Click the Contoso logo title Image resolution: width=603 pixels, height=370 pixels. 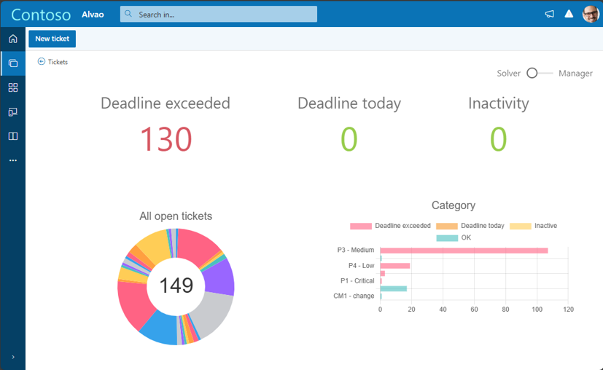tap(41, 14)
